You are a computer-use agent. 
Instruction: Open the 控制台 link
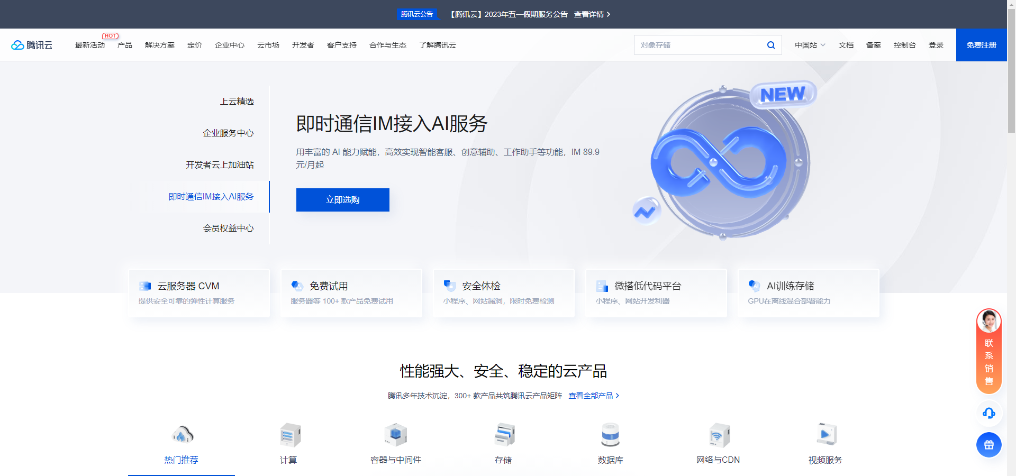pos(905,45)
